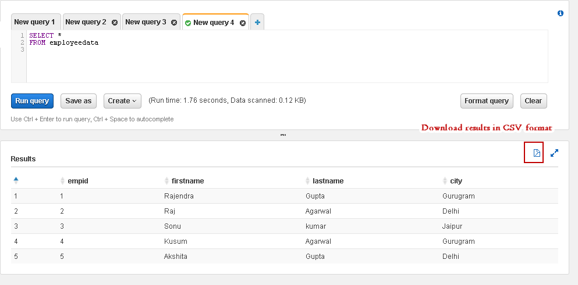
Task: Switch to the New query 2 tab
Action: pyautogui.click(x=86, y=22)
